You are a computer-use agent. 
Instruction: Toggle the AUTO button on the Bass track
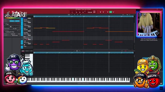click(29, 31)
